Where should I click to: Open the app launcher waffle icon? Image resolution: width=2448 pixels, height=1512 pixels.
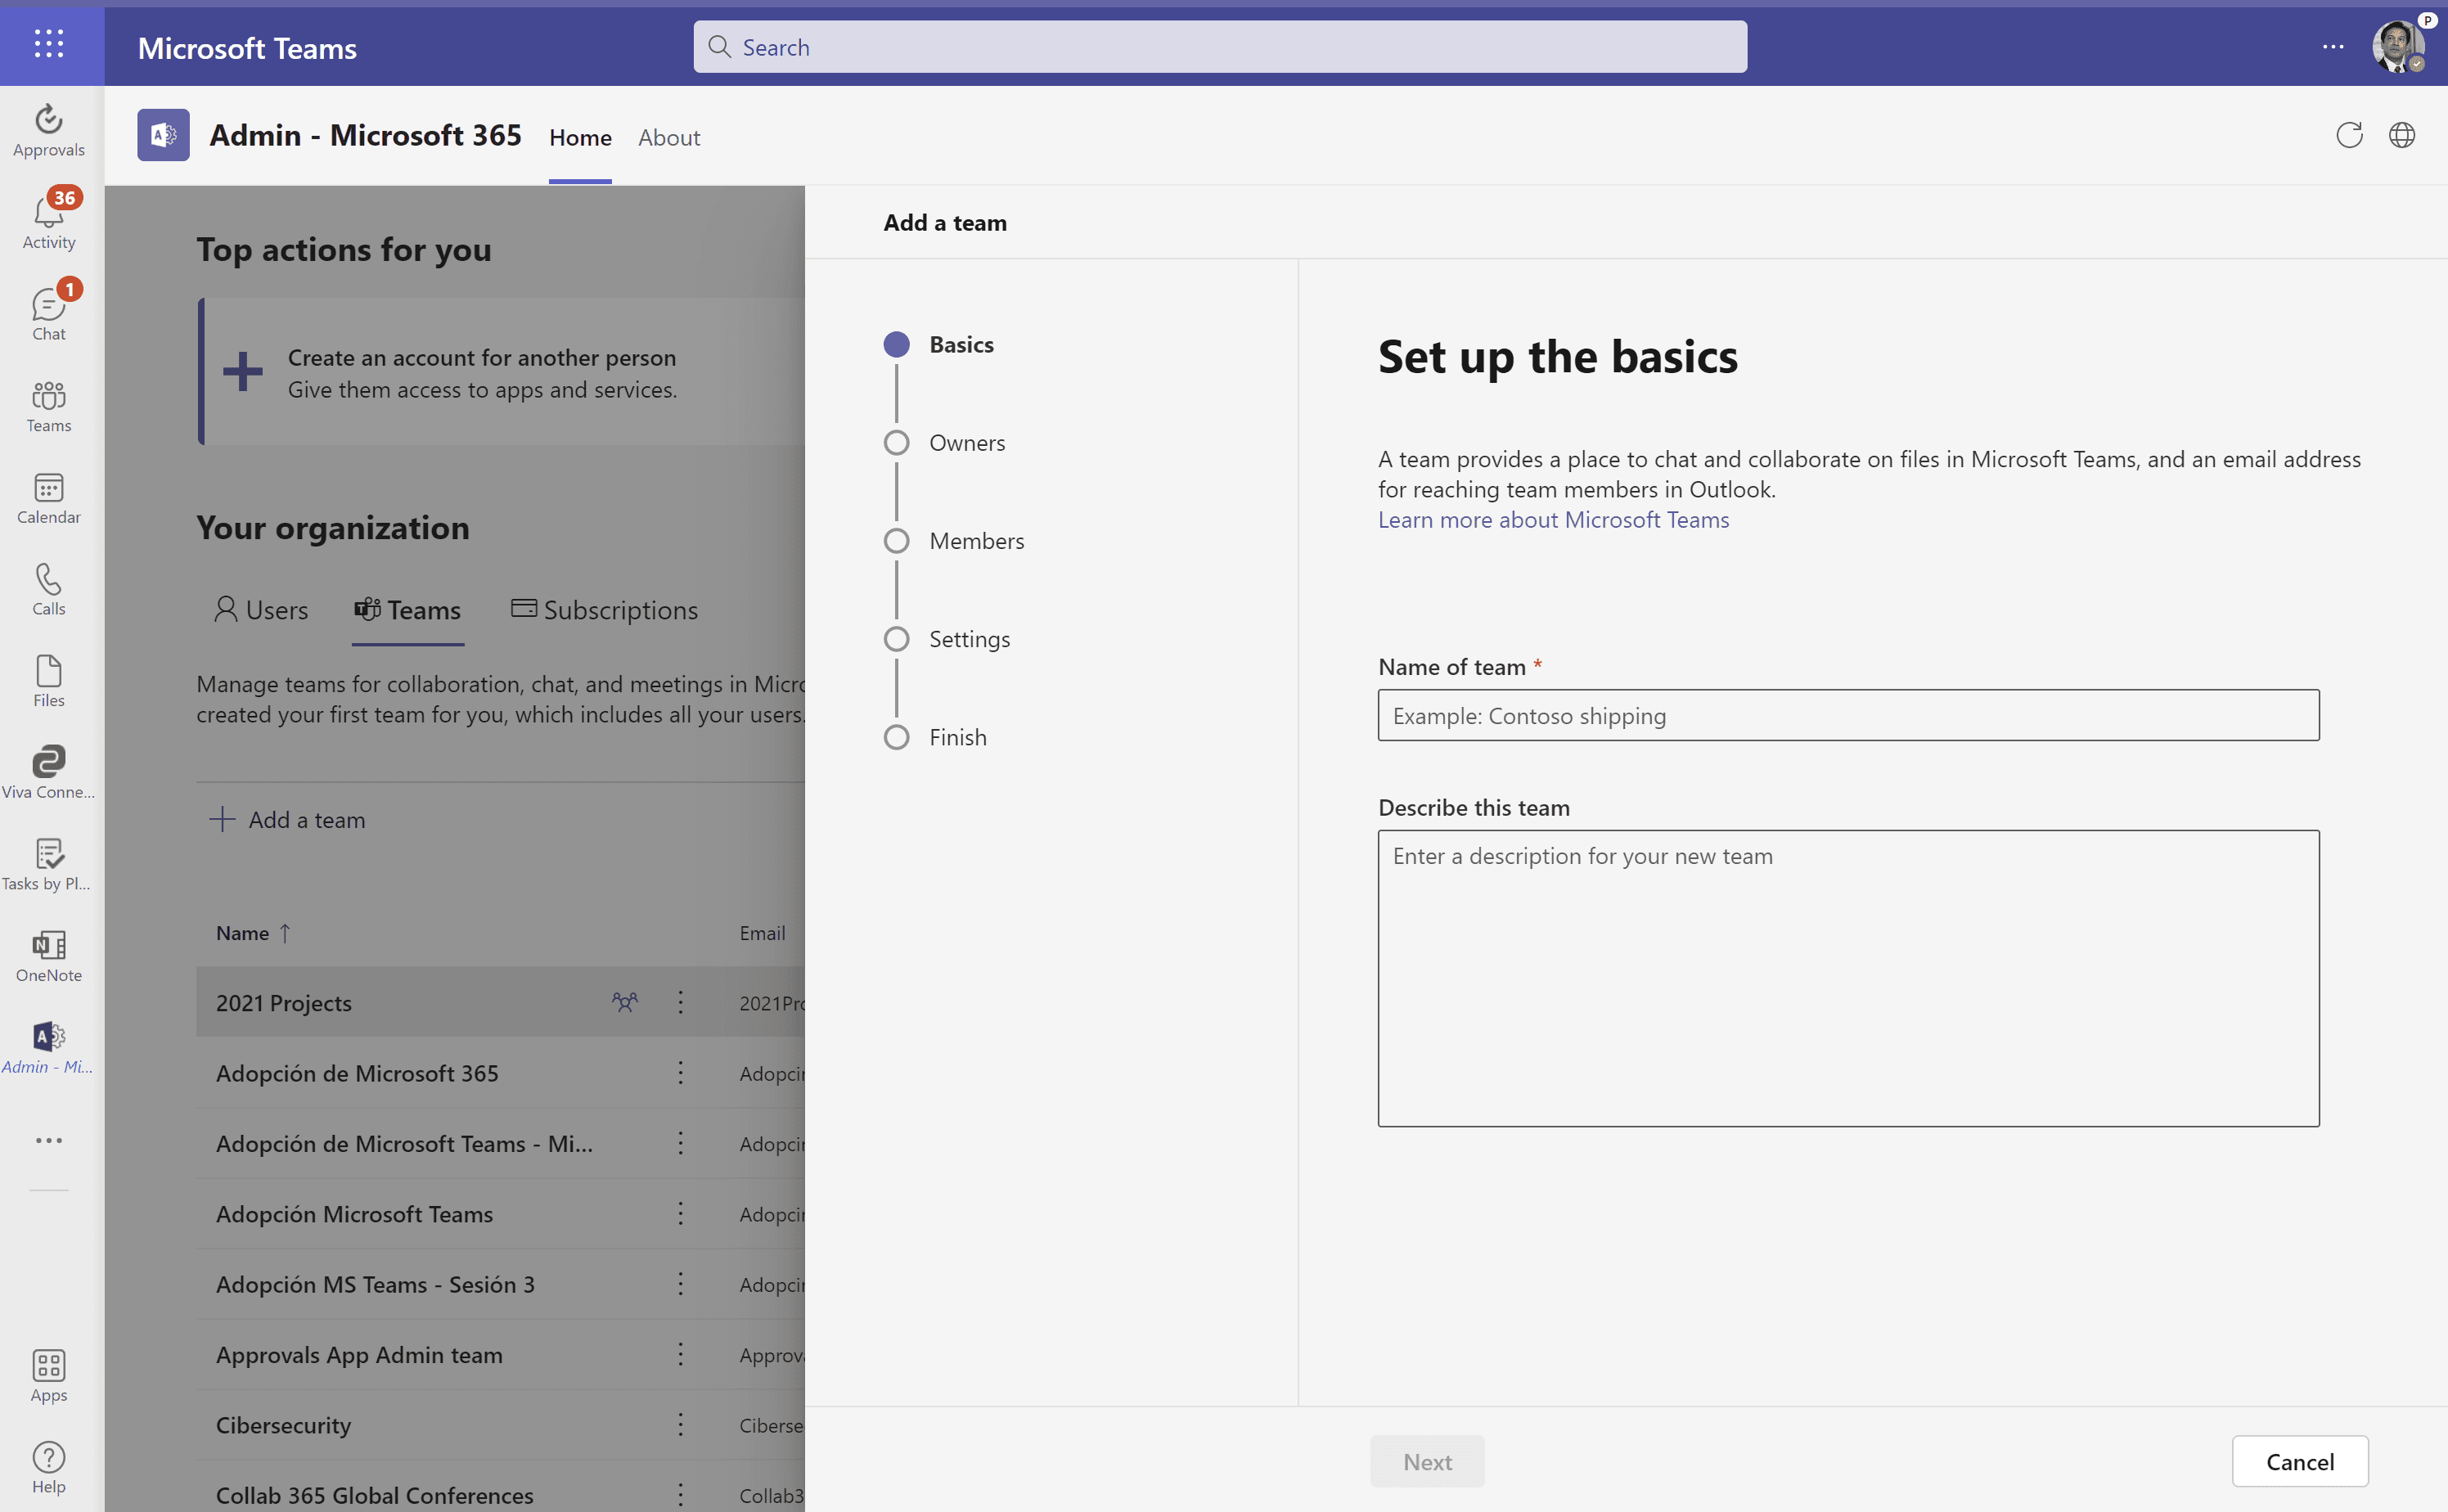(x=49, y=44)
